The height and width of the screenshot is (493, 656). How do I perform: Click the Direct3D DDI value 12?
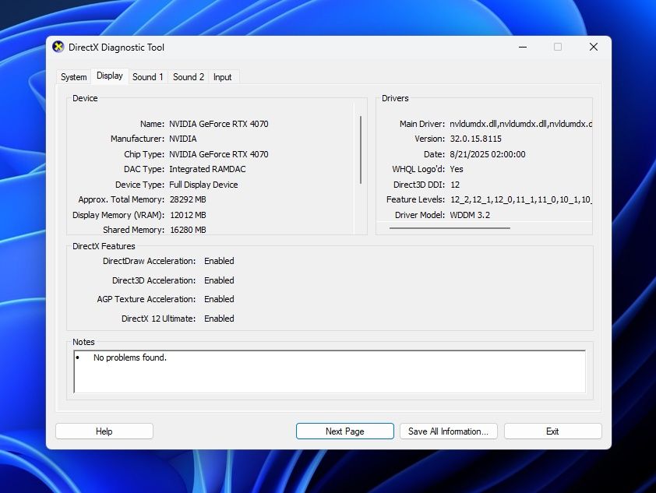coord(455,185)
